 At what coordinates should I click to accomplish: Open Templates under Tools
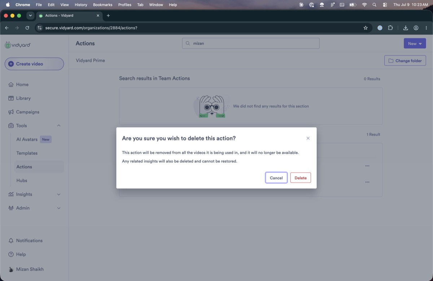pyautogui.click(x=27, y=153)
